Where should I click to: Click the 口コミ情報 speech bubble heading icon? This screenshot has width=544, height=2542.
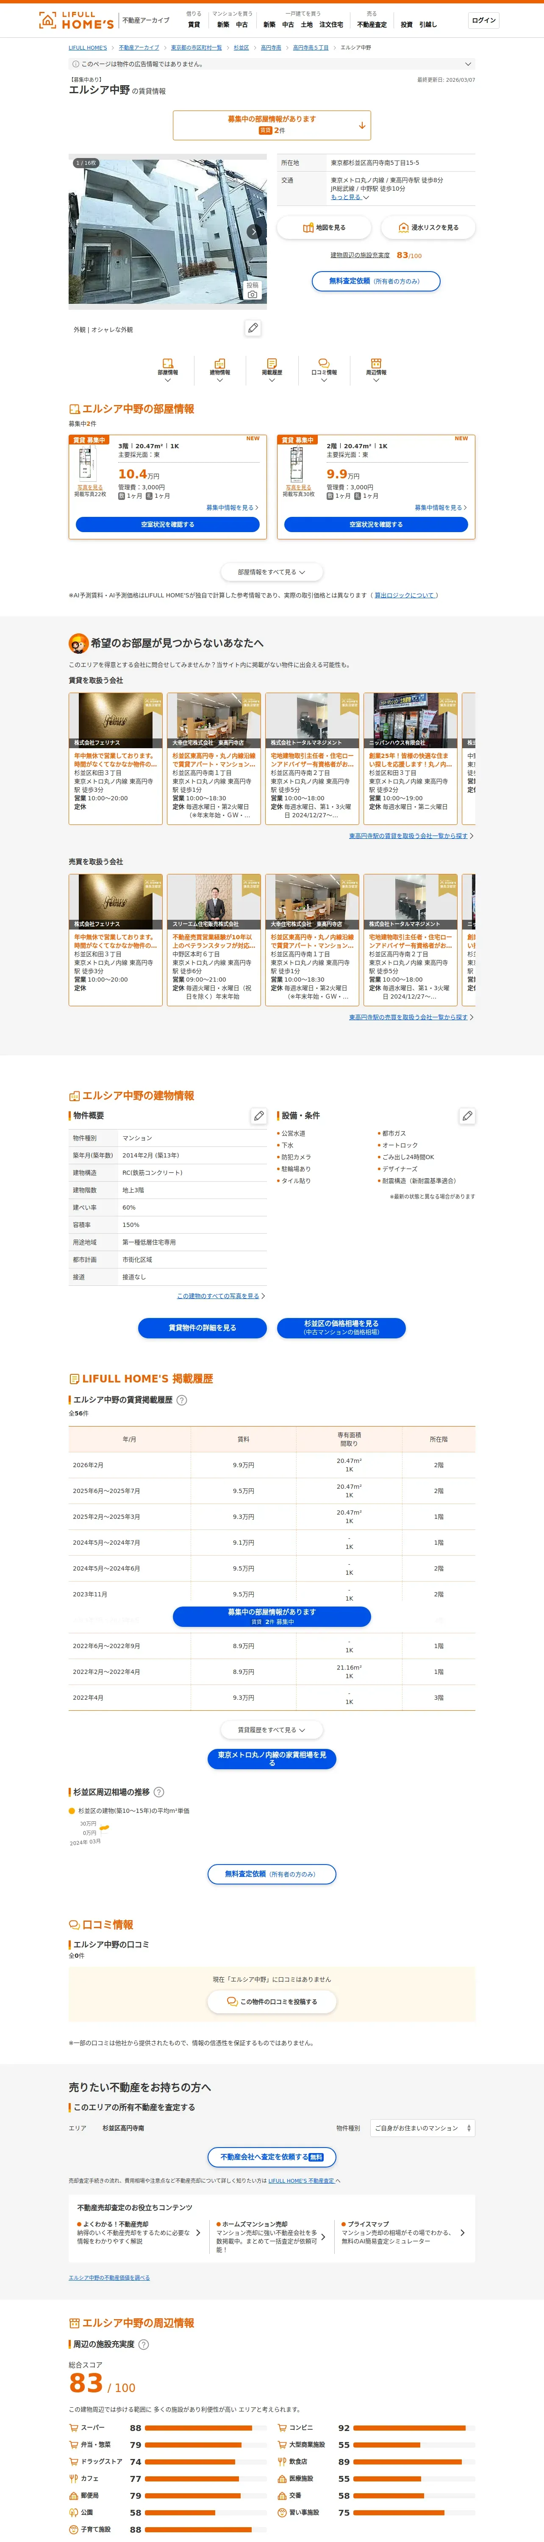click(x=74, y=1925)
